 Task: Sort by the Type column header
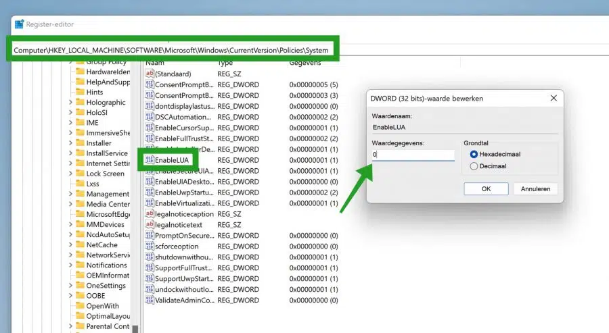(x=225, y=63)
